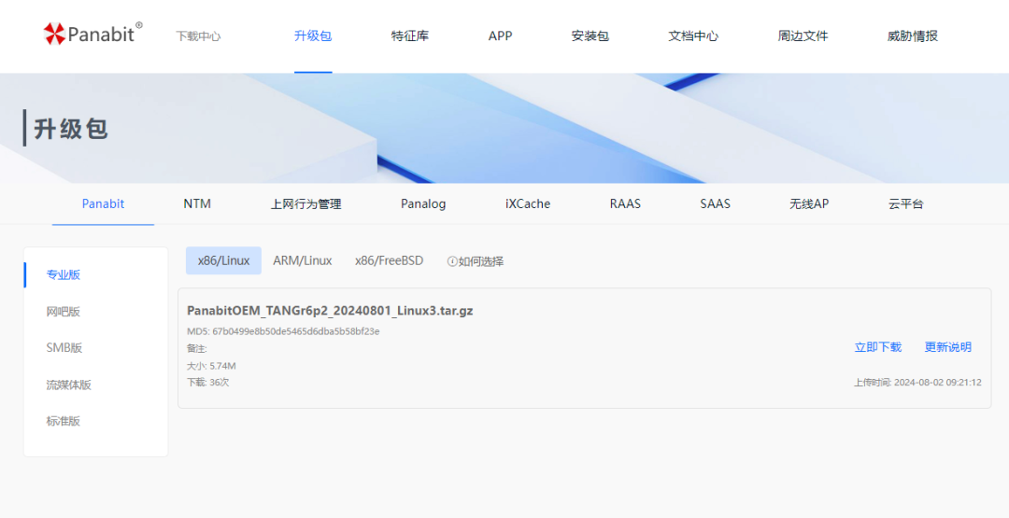Select 流媒体版 in the sidebar

pos(69,385)
